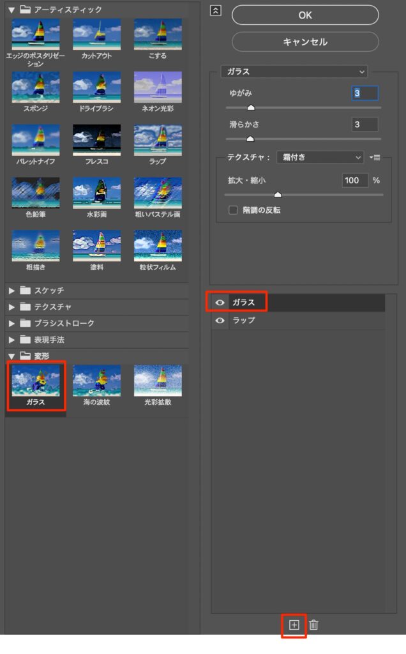
Task: Click the 滑らかさ value input field
Action: [x=365, y=125]
